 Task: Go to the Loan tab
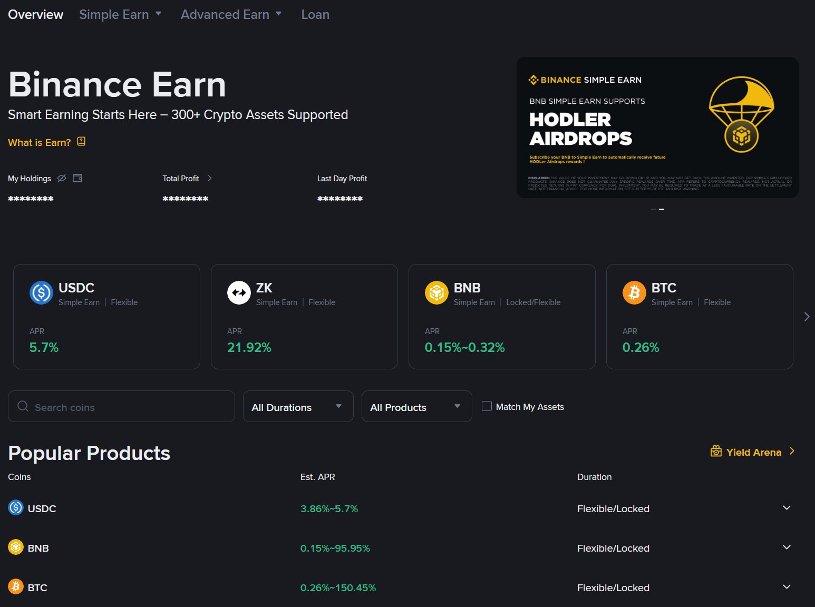coord(315,15)
